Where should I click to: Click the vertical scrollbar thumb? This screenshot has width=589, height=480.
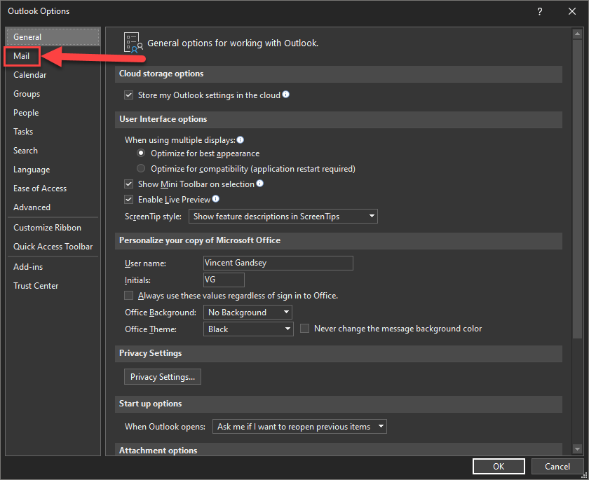tap(577, 189)
